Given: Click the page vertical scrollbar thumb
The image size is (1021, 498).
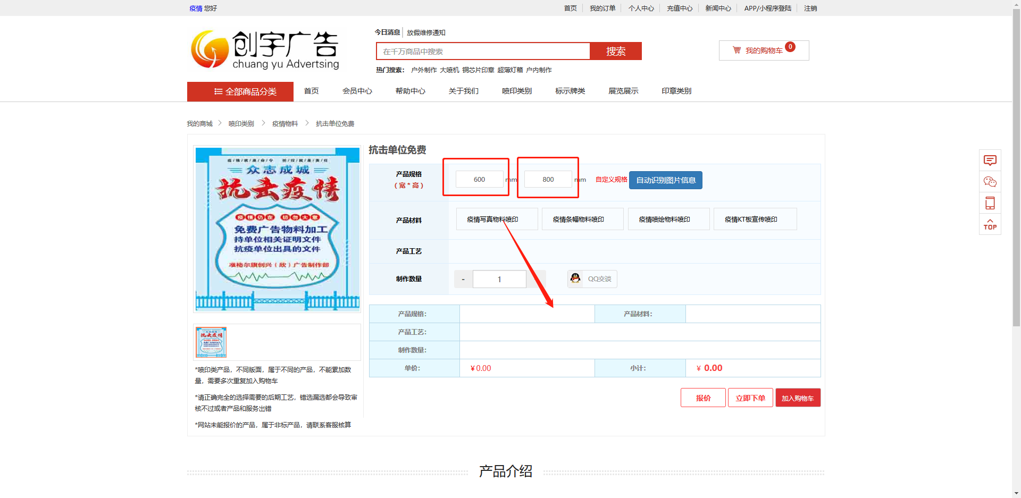Looking at the screenshot, I should tap(1016, 167).
